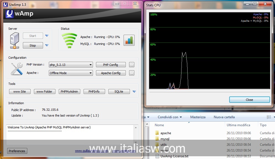Open SQLite tool
The image size is (275, 159).
click(x=119, y=91)
